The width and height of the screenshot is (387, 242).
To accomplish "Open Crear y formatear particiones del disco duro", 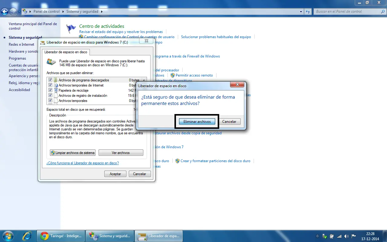I will coord(215,161).
